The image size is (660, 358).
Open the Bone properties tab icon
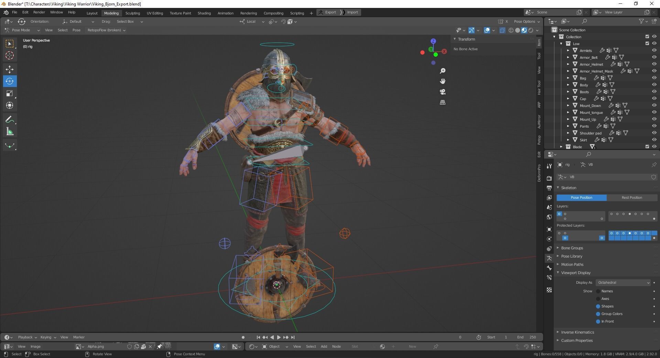(x=549, y=268)
